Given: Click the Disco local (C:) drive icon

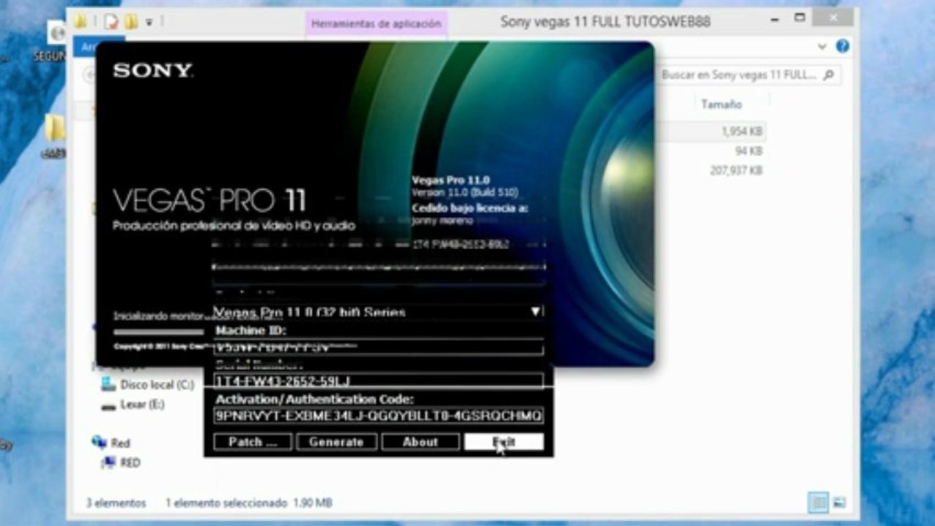Looking at the screenshot, I should 108,384.
